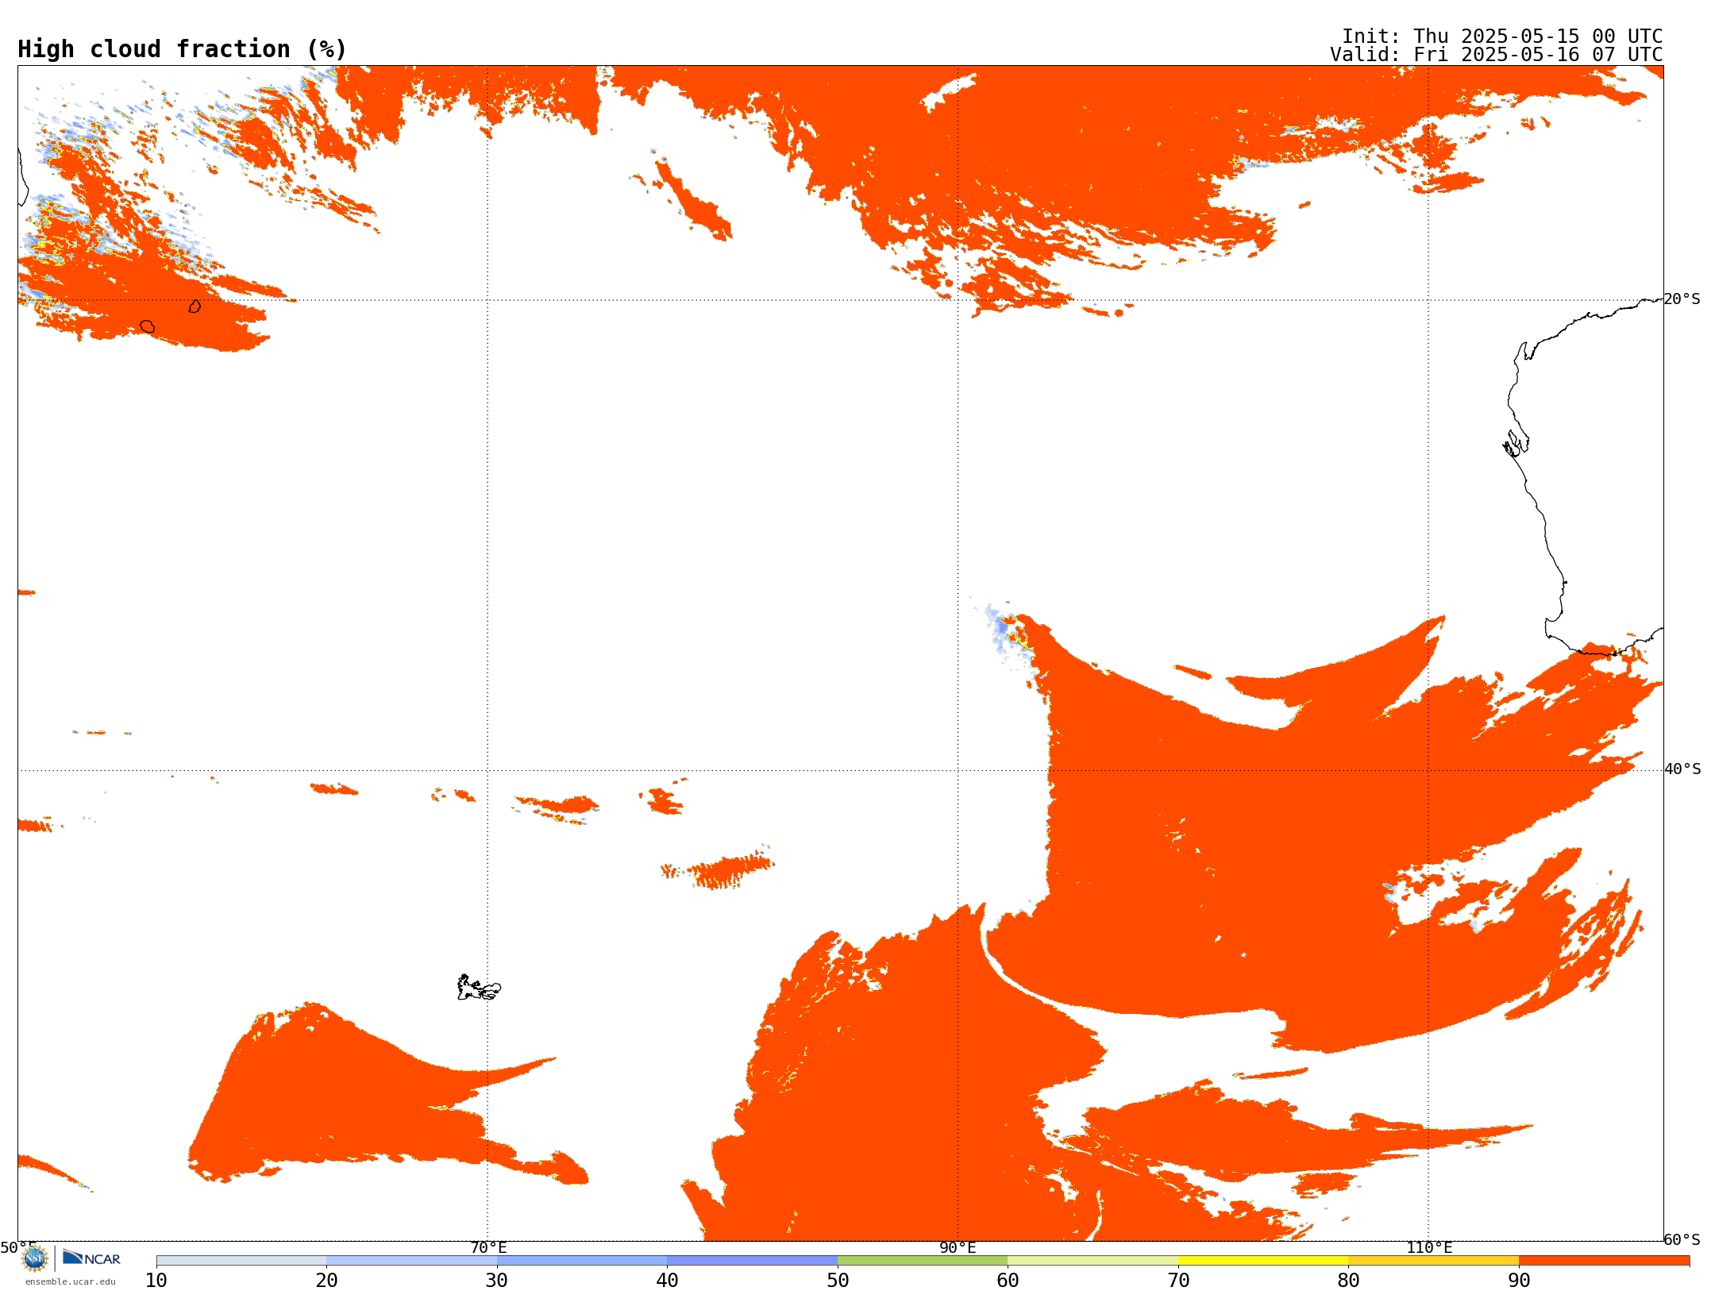The image size is (1715, 1291).
Task: Click the colorbar tick label 70
Action: (1178, 1281)
